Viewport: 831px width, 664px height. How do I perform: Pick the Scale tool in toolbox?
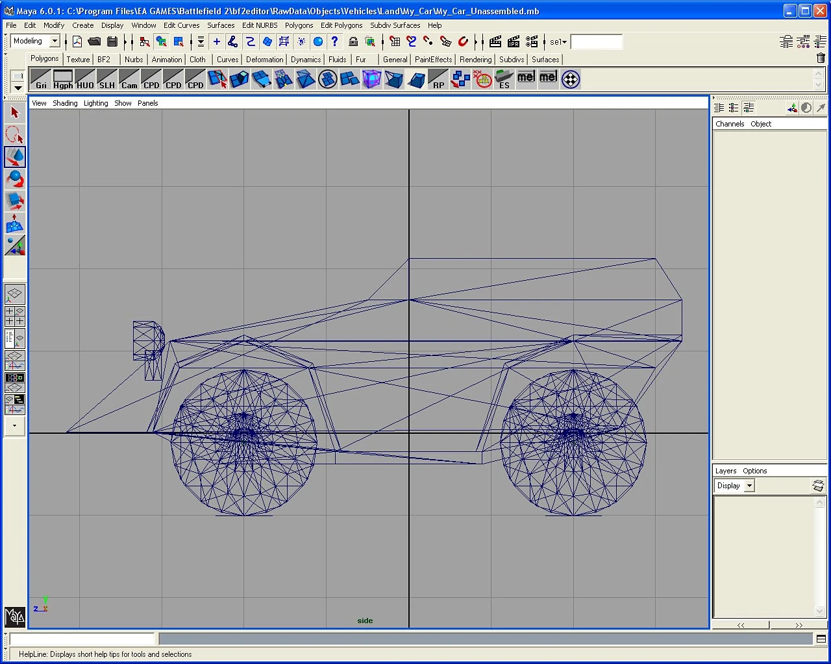14,202
